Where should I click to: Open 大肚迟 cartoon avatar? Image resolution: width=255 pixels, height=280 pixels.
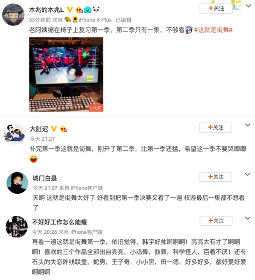coord(14,133)
